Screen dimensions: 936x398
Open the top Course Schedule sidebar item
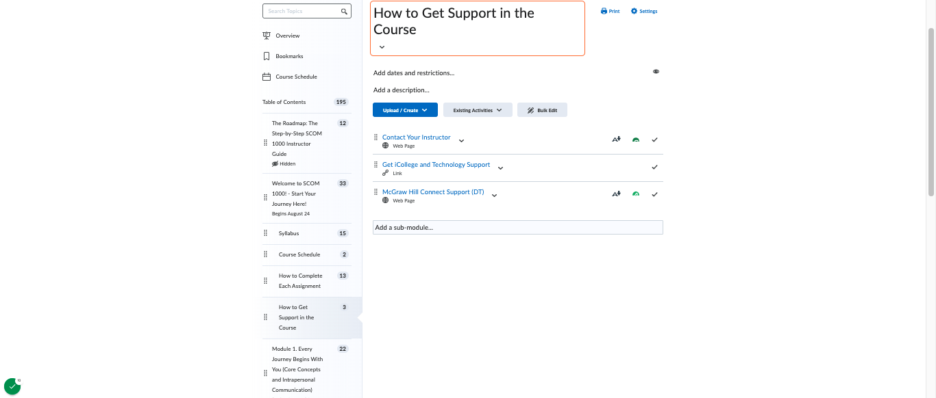coord(296,77)
